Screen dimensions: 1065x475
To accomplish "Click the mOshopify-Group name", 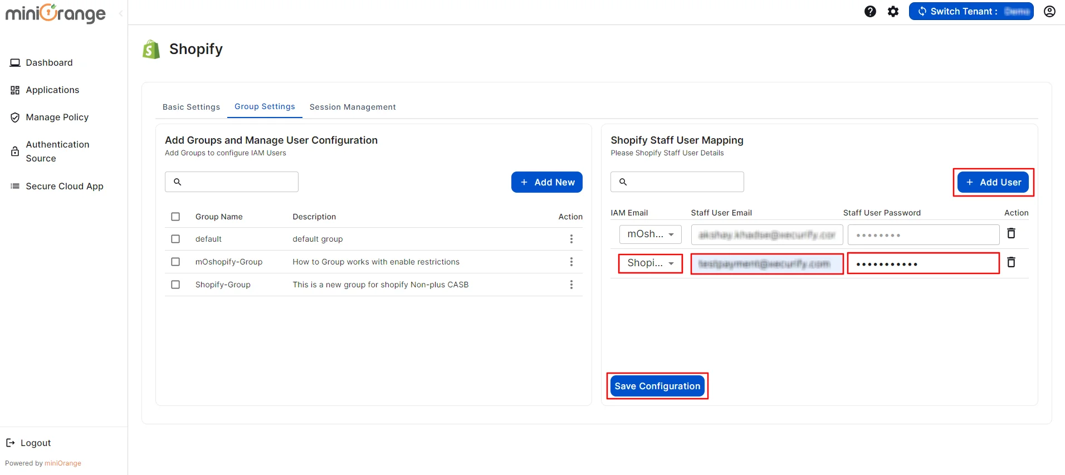I will point(229,262).
